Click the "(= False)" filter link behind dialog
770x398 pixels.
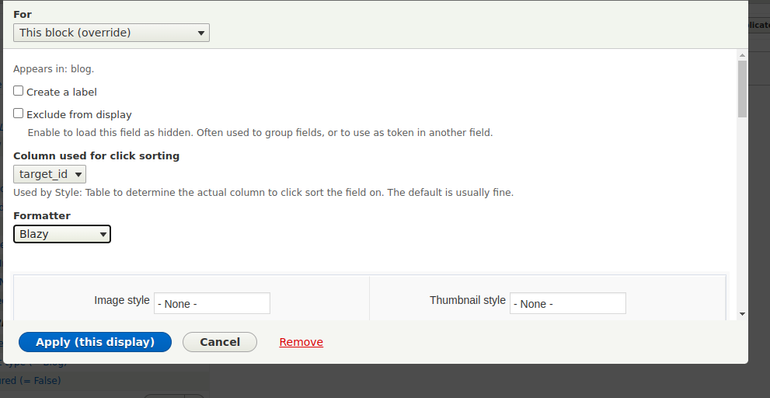point(31,380)
